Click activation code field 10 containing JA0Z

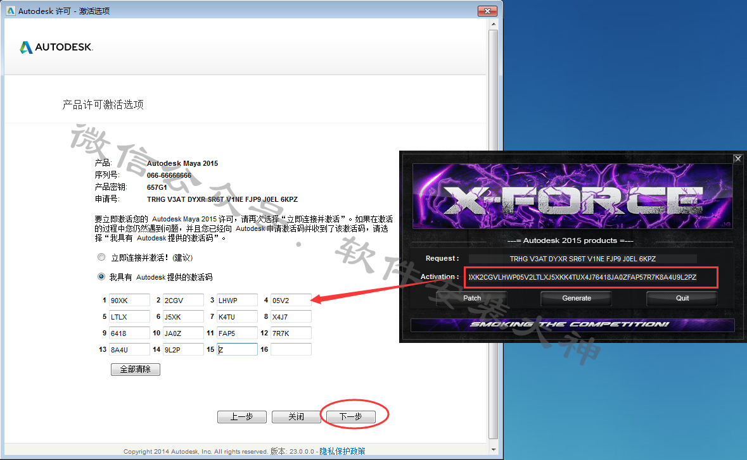pyautogui.click(x=183, y=333)
